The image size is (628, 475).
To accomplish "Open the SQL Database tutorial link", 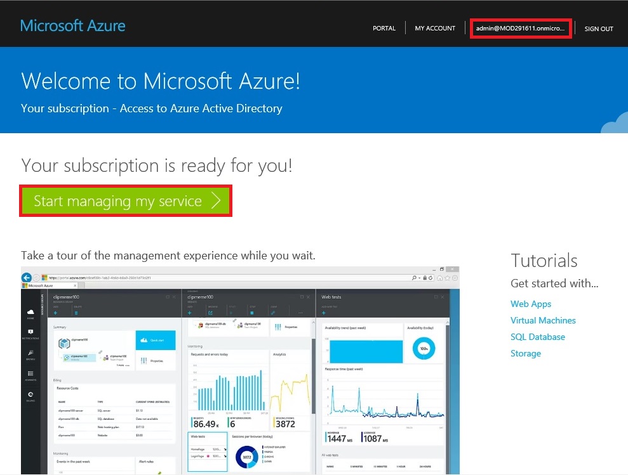I will pos(537,337).
